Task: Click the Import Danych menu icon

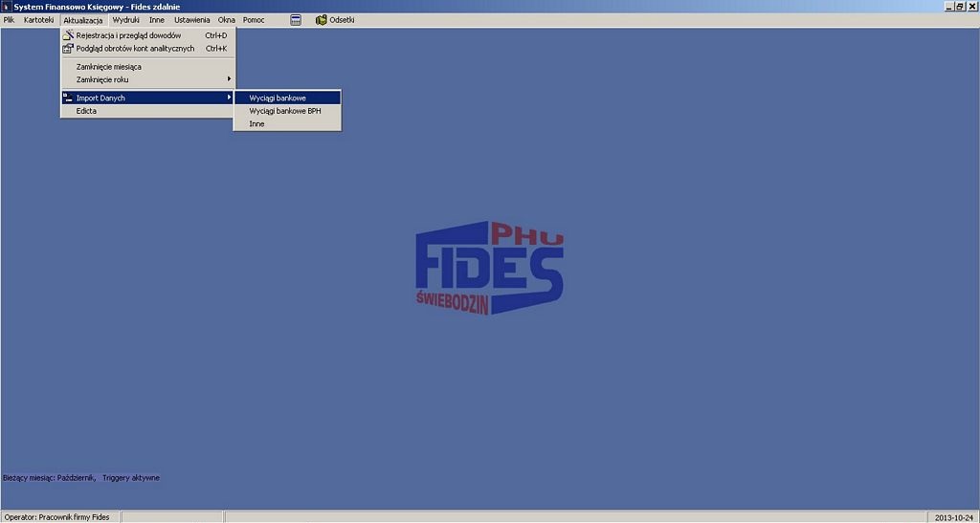Action: coord(68,98)
